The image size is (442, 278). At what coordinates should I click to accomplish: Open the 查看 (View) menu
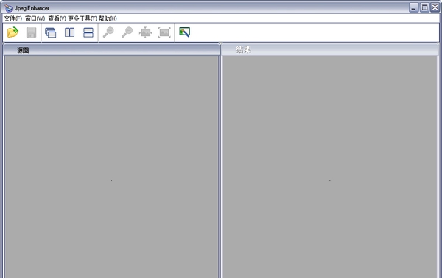pos(57,18)
